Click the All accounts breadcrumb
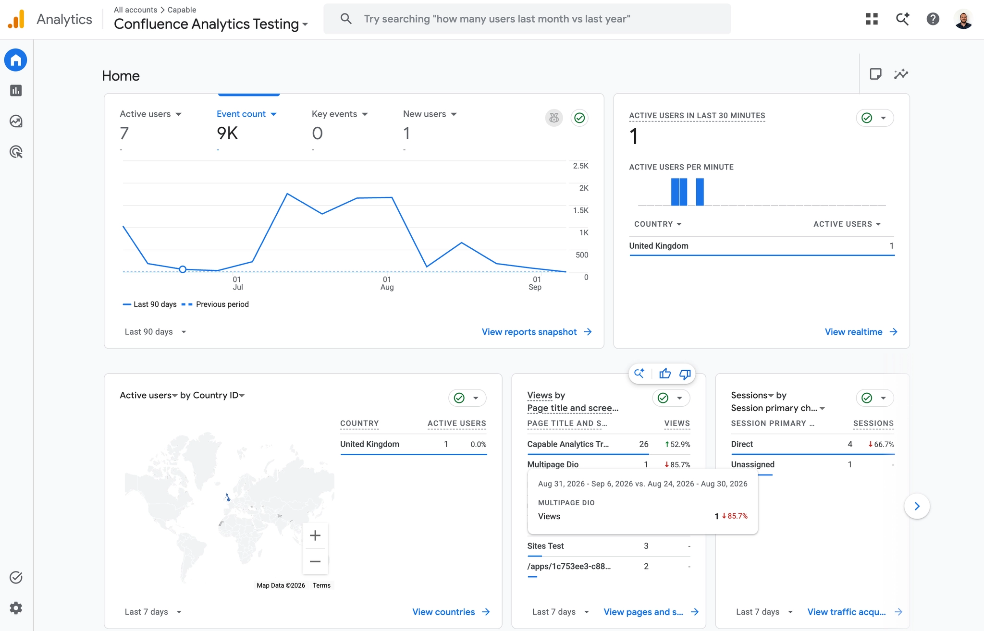The height and width of the screenshot is (631, 984). coord(135,10)
